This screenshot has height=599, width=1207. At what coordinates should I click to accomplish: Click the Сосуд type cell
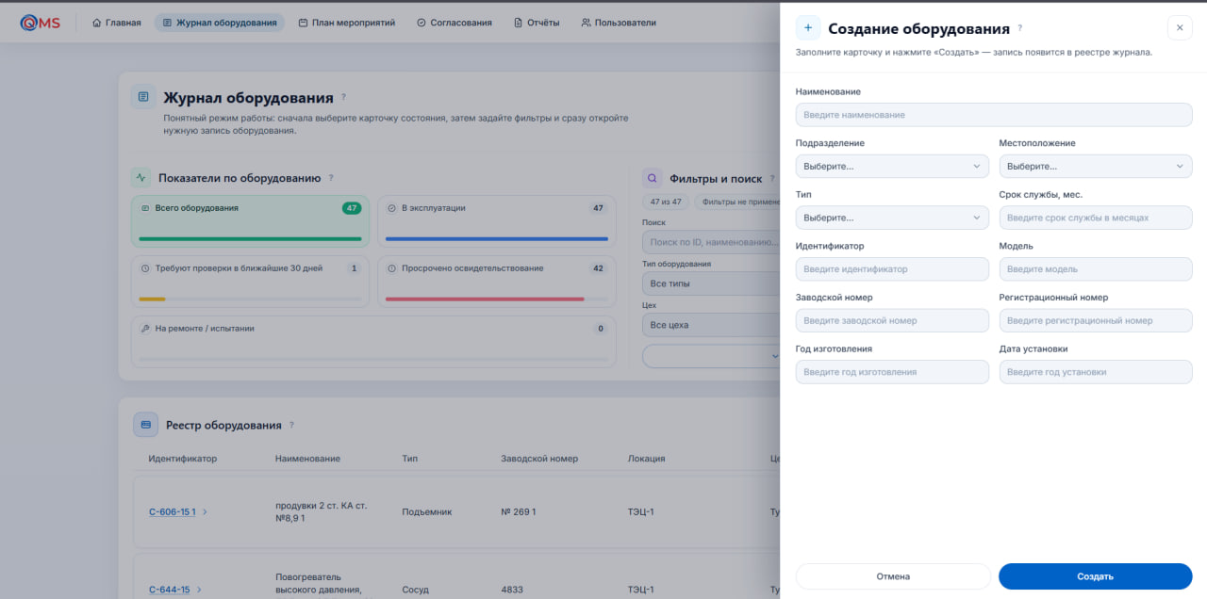415,591
